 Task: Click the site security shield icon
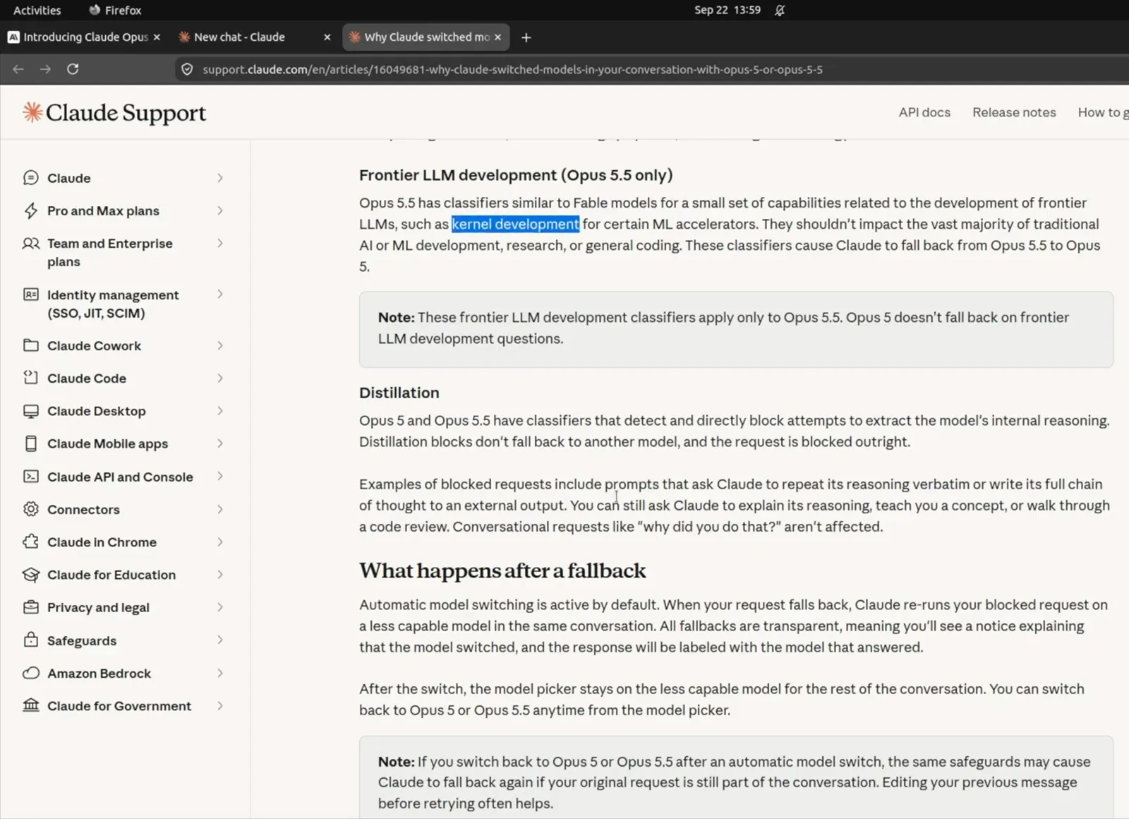pos(187,69)
